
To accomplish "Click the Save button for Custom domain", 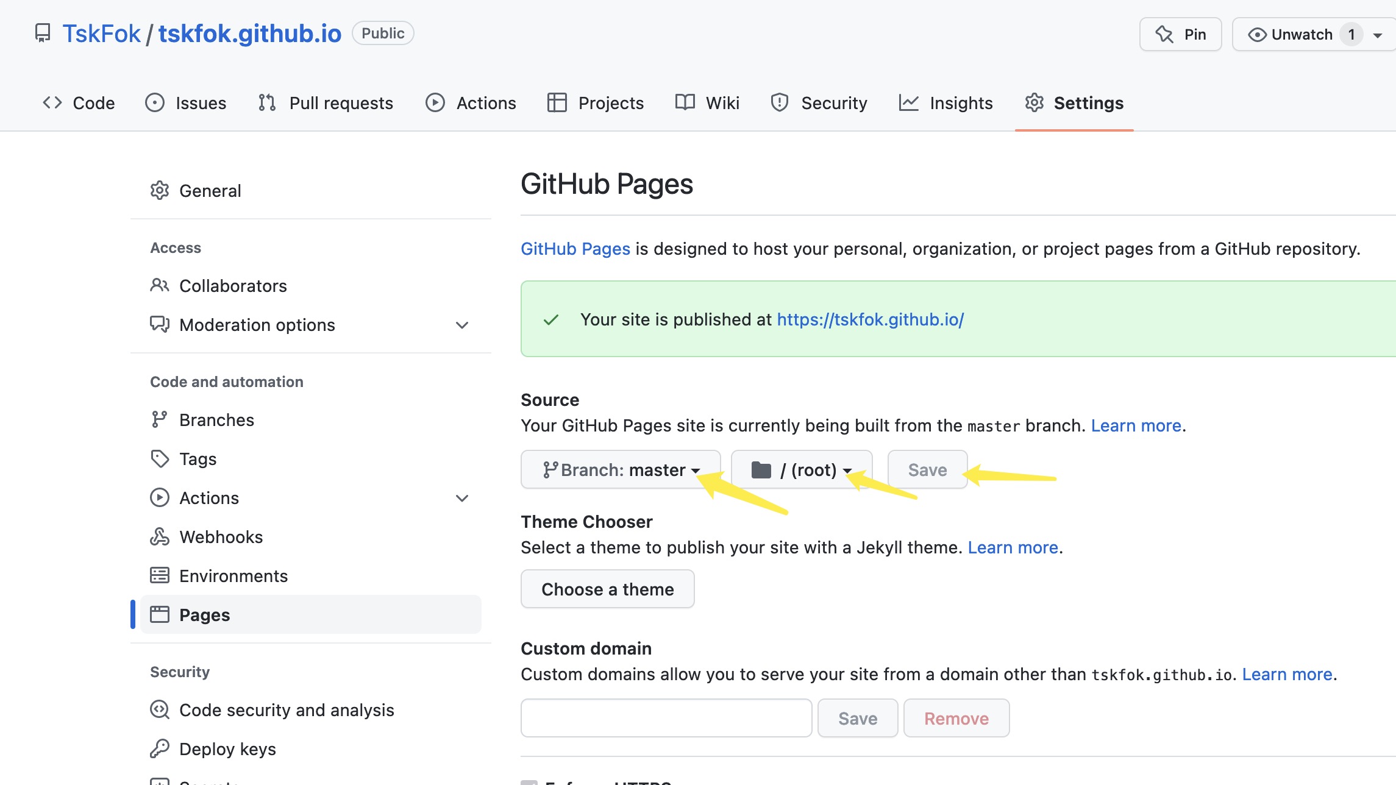I will coord(858,718).
